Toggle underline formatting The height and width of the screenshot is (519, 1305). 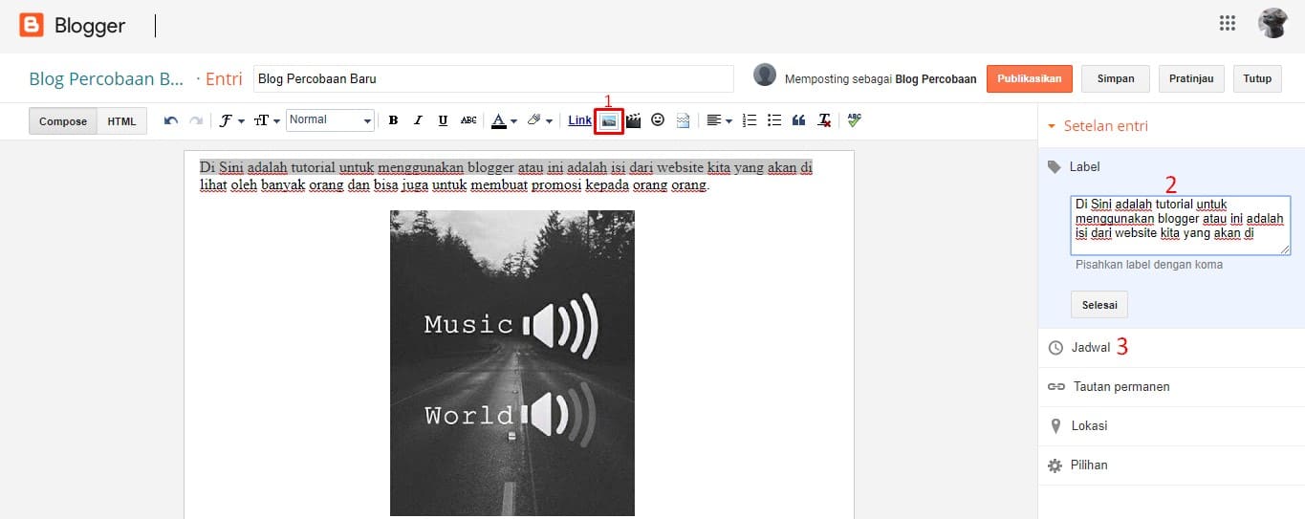click(x=443, y=120)
